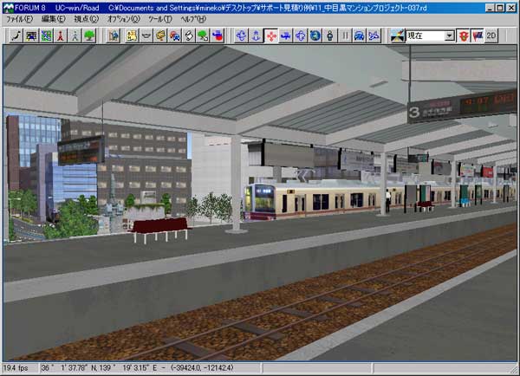
Task: Click the pause simulation toolbar button
Action: pyautogui.click(x=344, y=36)
